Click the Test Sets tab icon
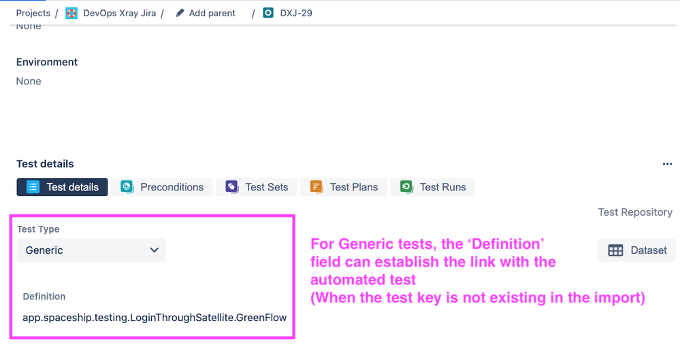The height and width of the screenshot is (351, 680). 232,187
